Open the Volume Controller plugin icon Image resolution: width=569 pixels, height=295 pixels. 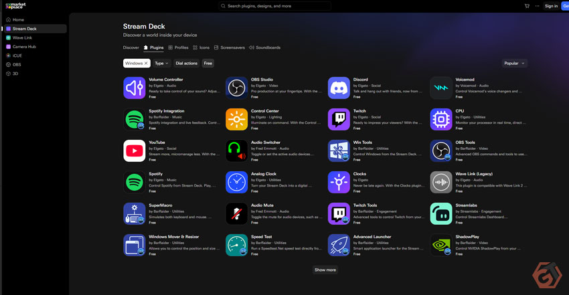[x=135, y=88]
